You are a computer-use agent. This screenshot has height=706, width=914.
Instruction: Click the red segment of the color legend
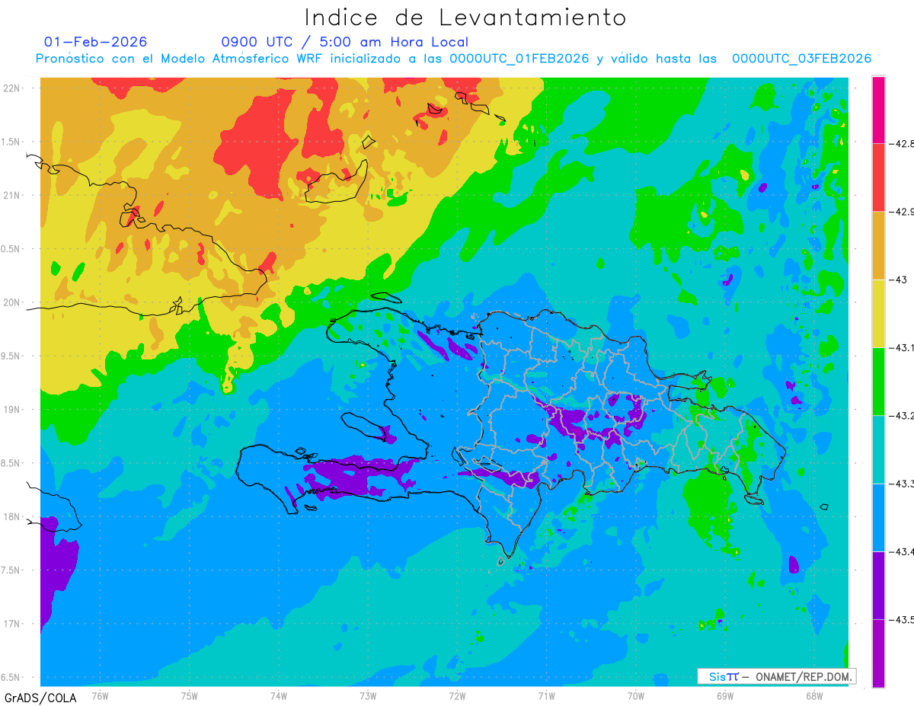point(878,177)
